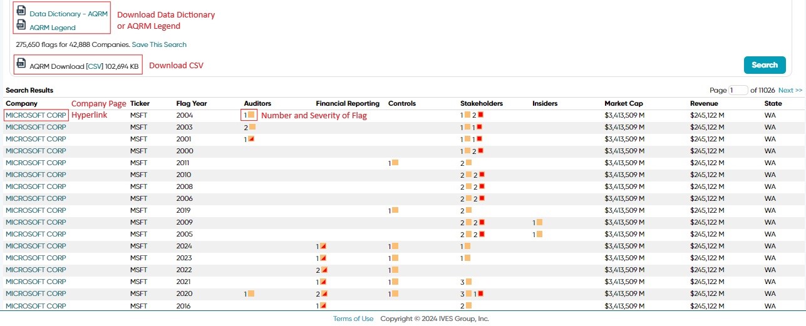Click the Insiders flag in the 2009 row

539,222
